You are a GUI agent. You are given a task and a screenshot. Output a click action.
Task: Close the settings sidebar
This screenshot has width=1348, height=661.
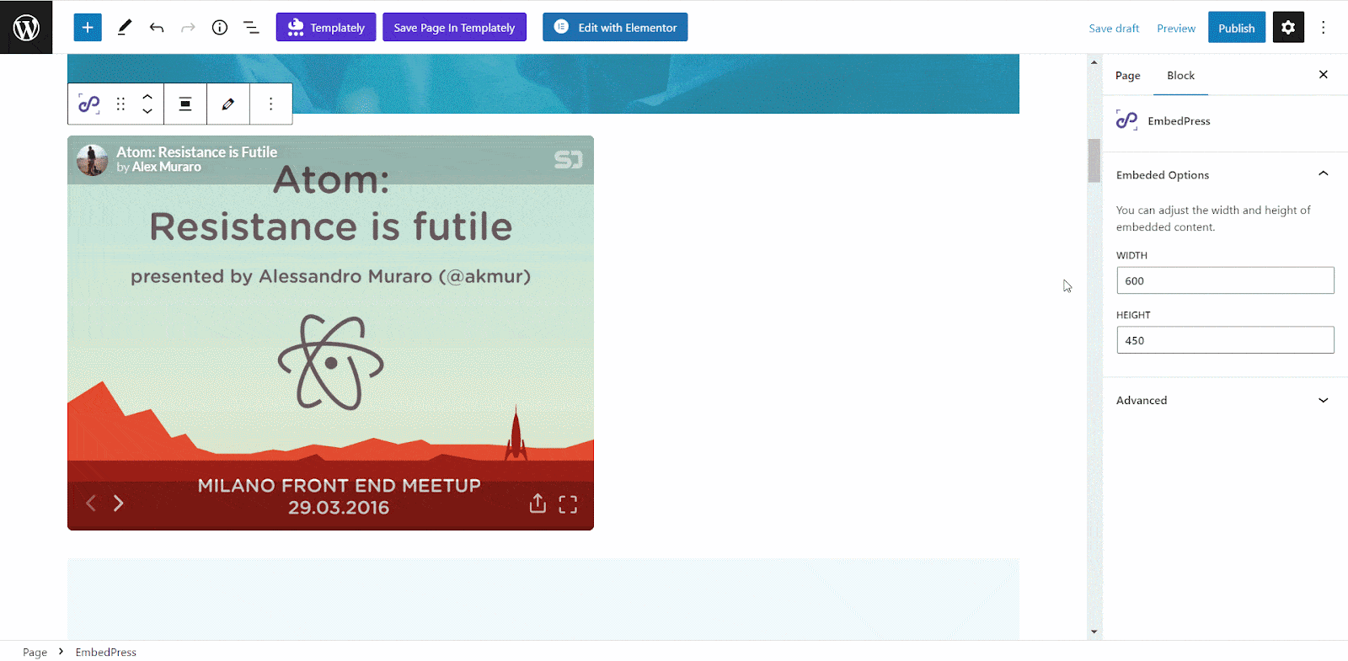1324,74
